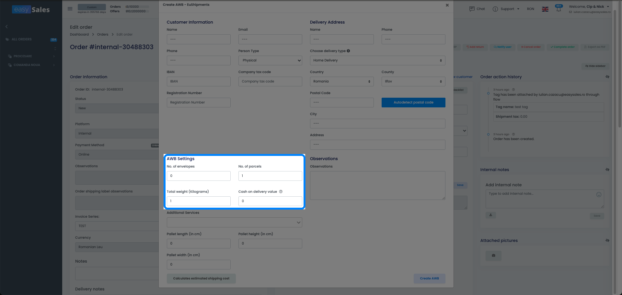Click the cash on delivery help icon
Viewport: 622px width, 295px height.
coord(281,191)
